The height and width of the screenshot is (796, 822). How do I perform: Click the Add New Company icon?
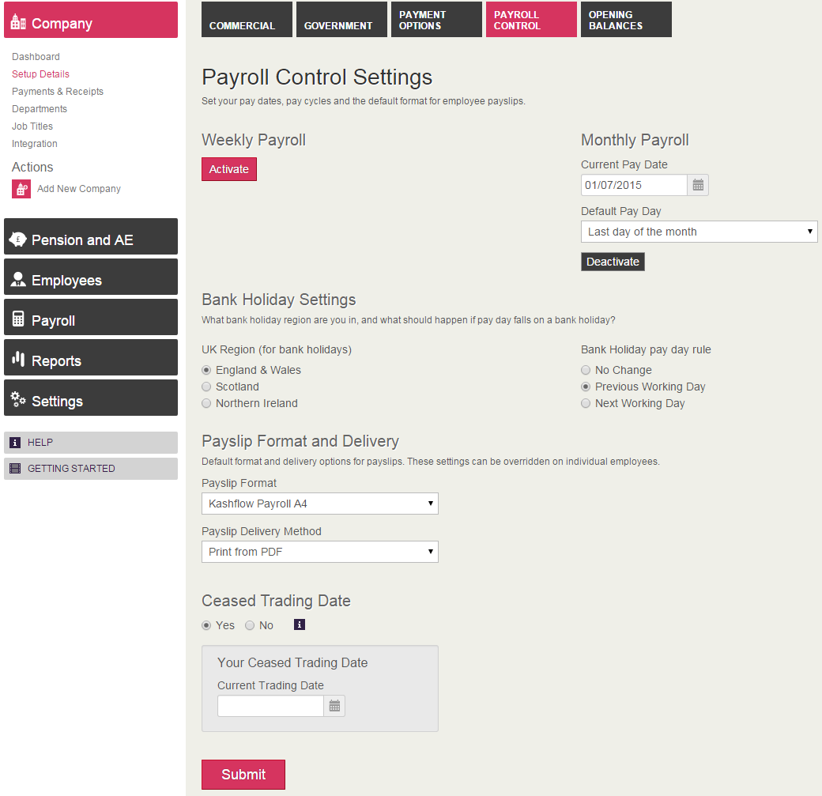21,189
